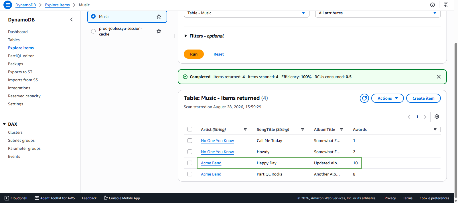This screenshot has width=458, height=203.
Task: Open No One You Know link for Howdy
Action: point(217,152)
